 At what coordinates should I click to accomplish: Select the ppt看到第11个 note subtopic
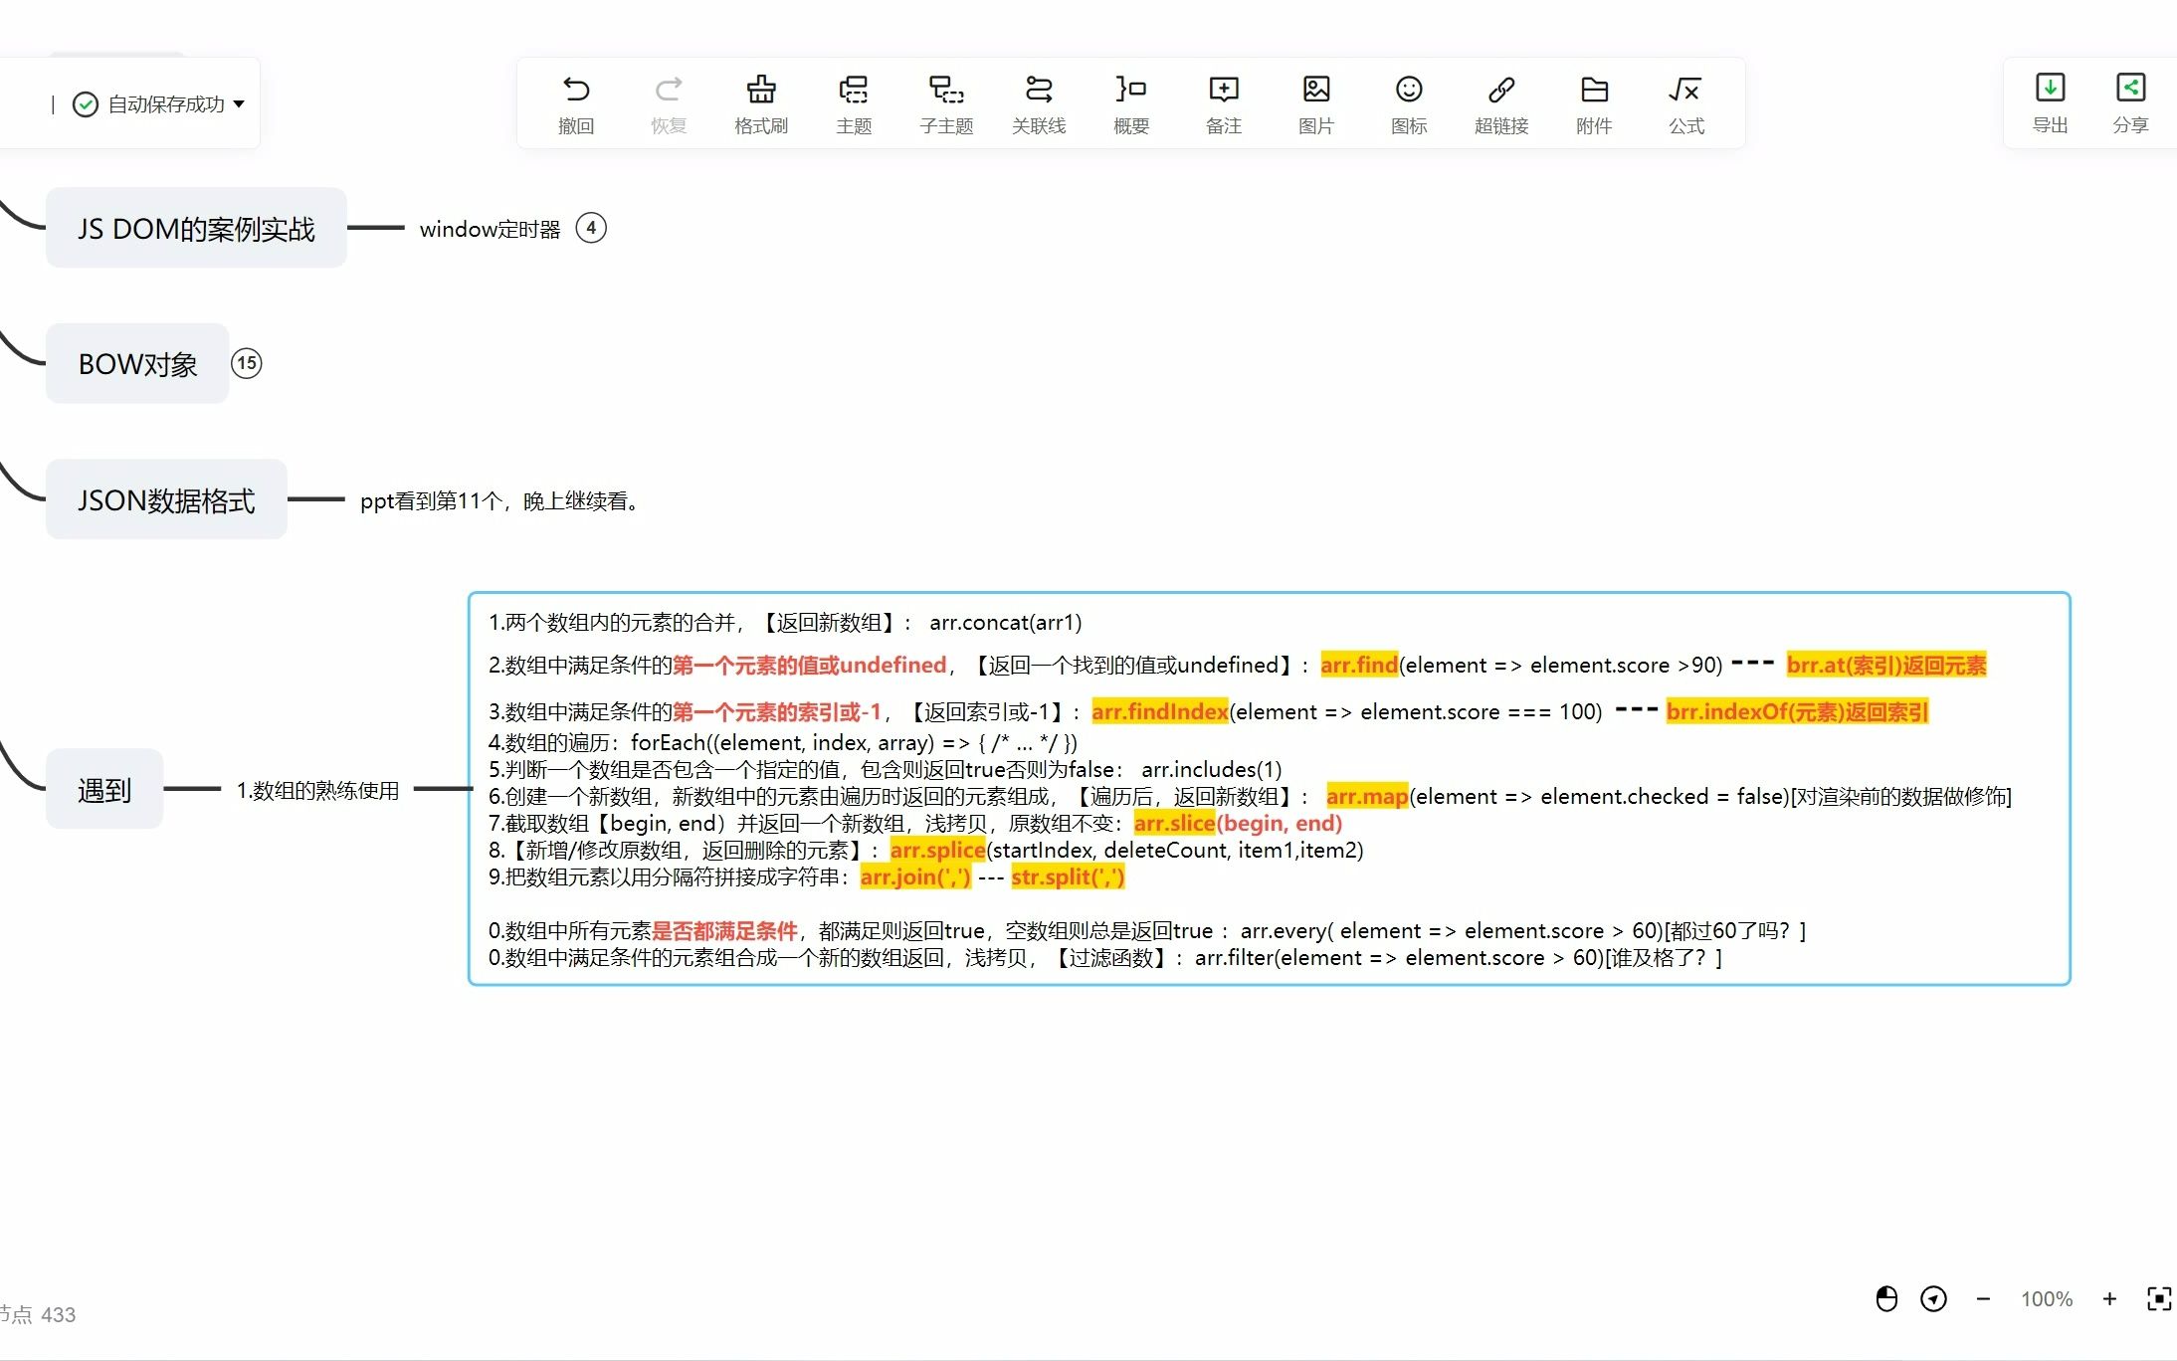(498, 500)
